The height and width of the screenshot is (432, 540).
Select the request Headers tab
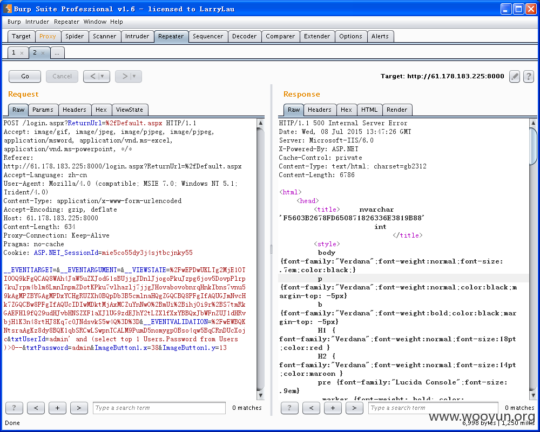tap(75, 110)
